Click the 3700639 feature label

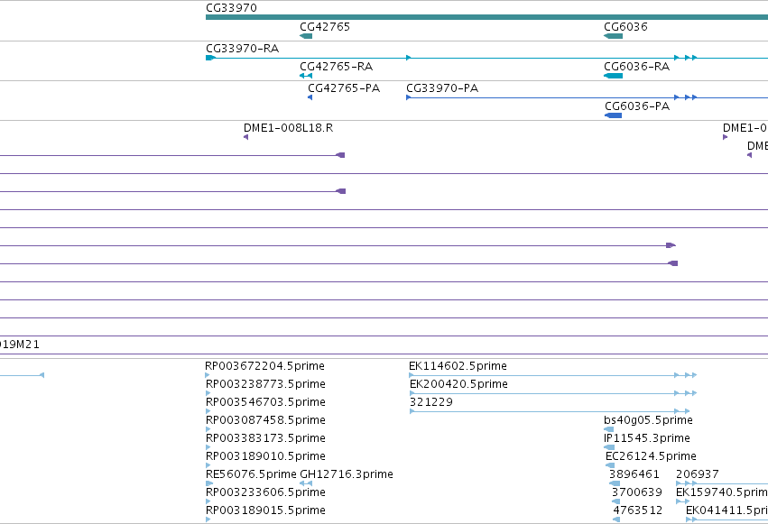coord(637,492)
